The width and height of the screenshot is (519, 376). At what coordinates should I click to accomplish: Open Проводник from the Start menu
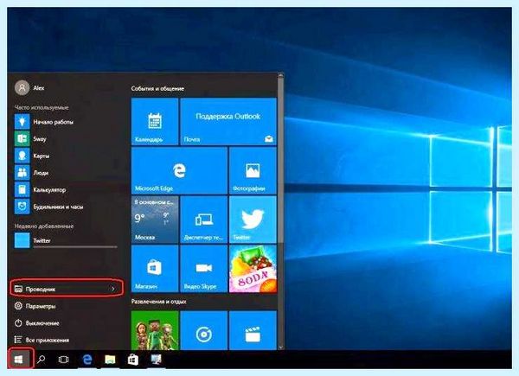click(x=67, y=289)
